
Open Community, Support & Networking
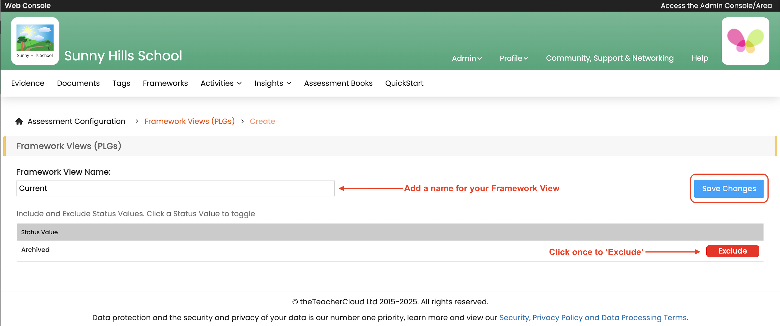(610, 58)
